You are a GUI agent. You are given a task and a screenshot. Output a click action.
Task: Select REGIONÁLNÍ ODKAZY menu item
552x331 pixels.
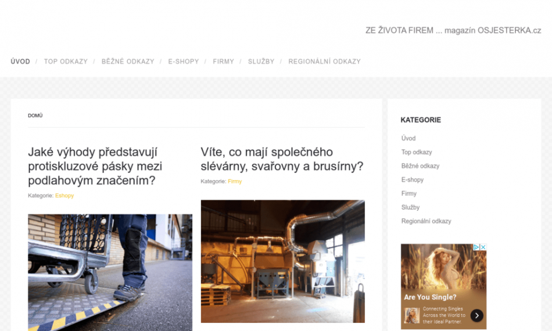click(x=325, y=62)
